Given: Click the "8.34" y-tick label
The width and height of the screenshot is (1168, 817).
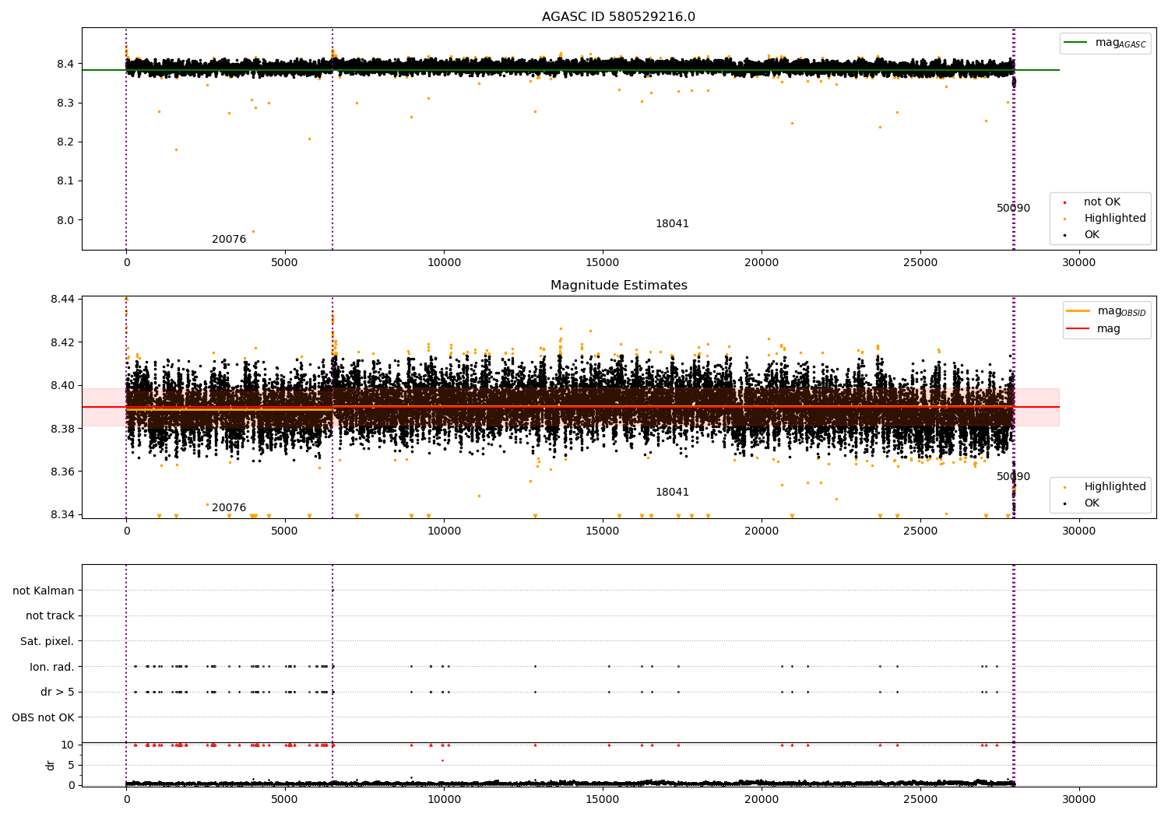Looking at the screenshot, I should [x=63, y=515].
